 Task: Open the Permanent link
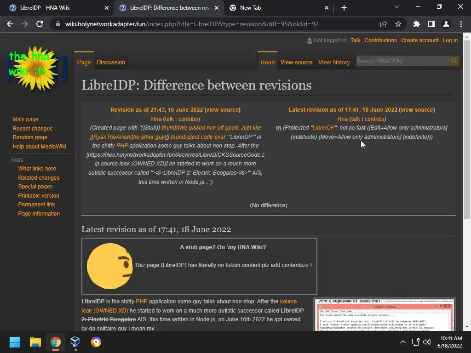(36, 205)
